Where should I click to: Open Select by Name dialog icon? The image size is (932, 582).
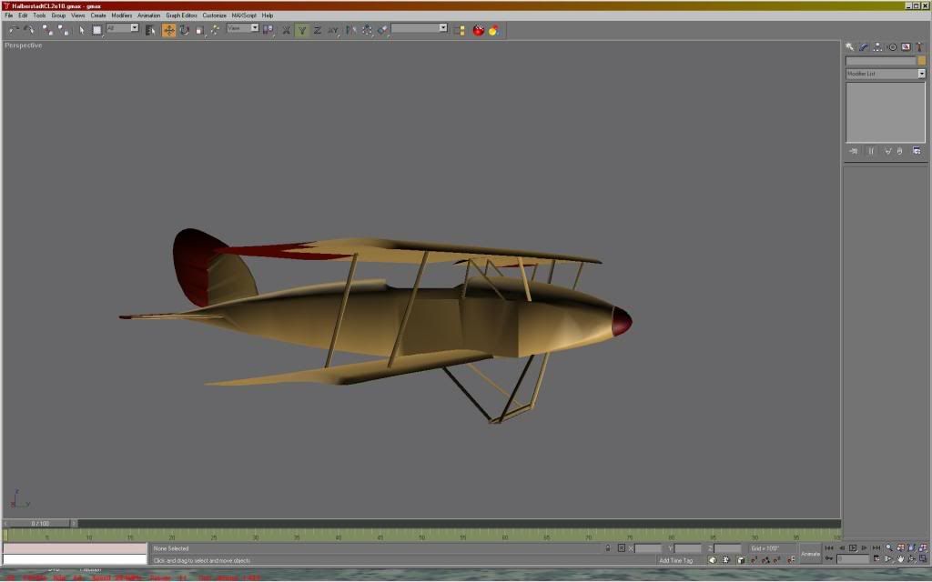(x=150, y=30)
